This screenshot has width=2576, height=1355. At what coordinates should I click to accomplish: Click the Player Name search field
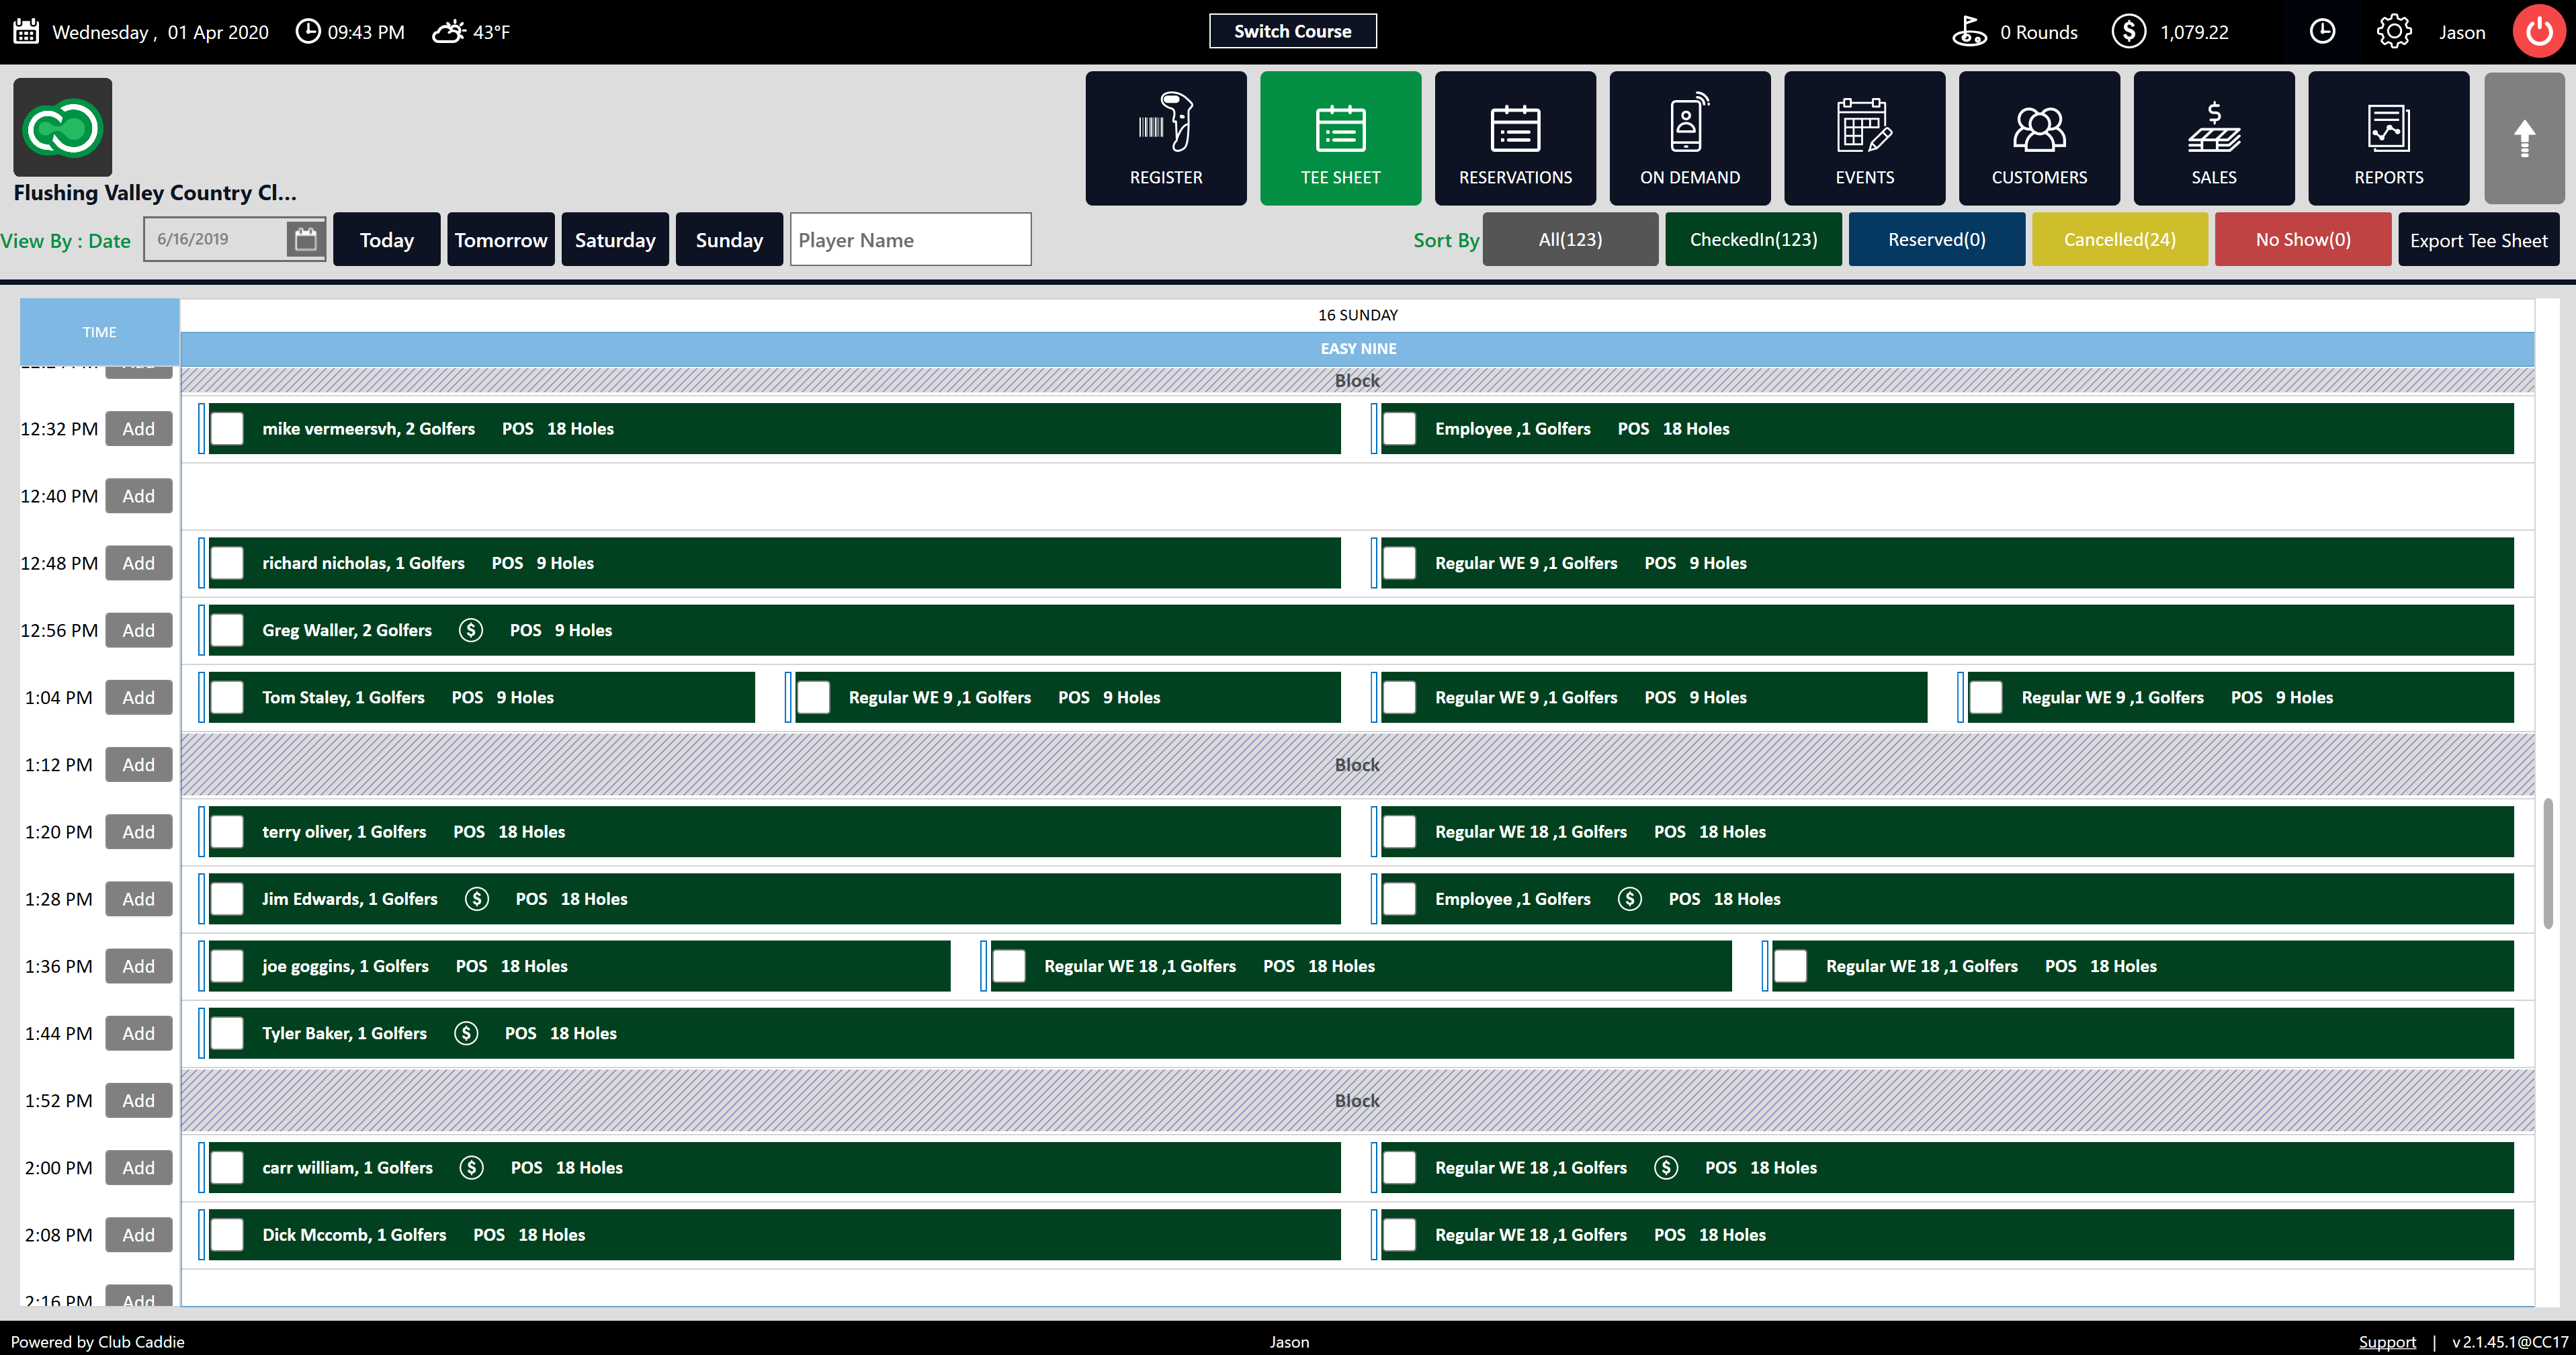[x=910, y=239]
